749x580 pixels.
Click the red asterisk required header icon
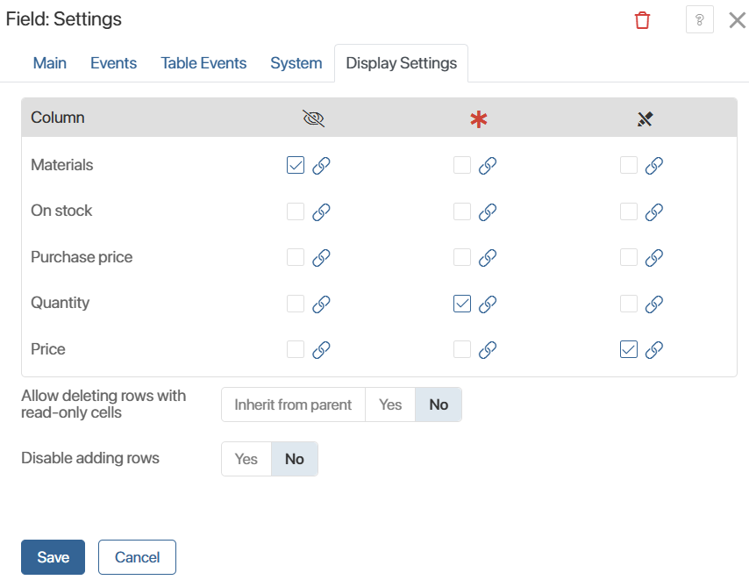[478, 119]
